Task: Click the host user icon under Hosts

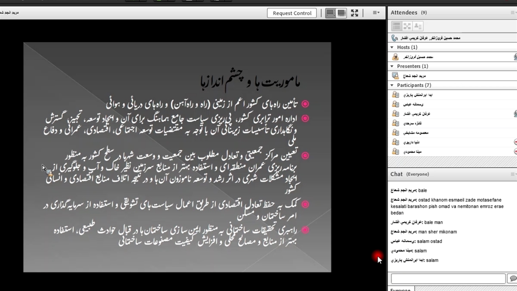Action: pos(395,57)
